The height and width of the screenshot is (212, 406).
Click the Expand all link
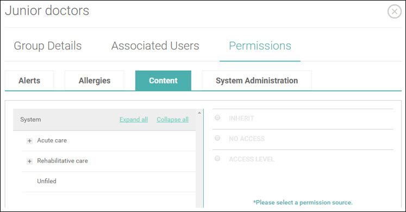pos(134,120)
